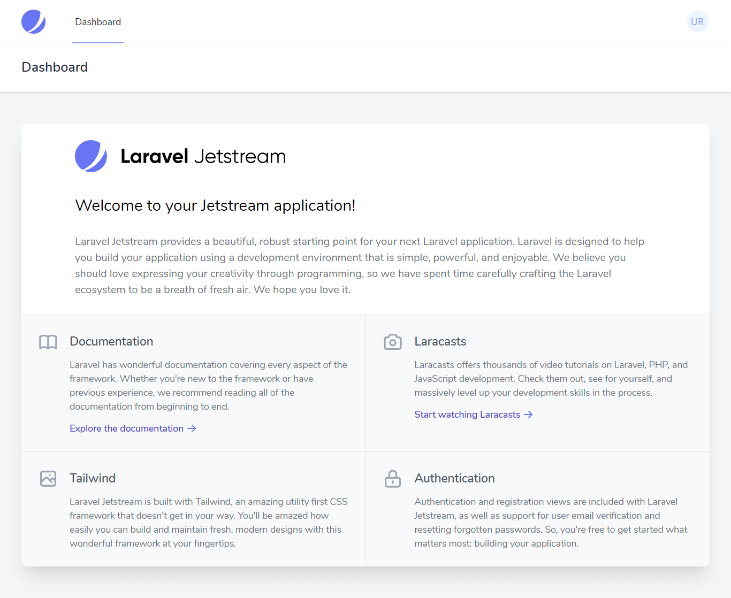The width and height of the screenshot is (731, 598).
Task: Open the Tailwind heading link
Action: pos(93,478)
